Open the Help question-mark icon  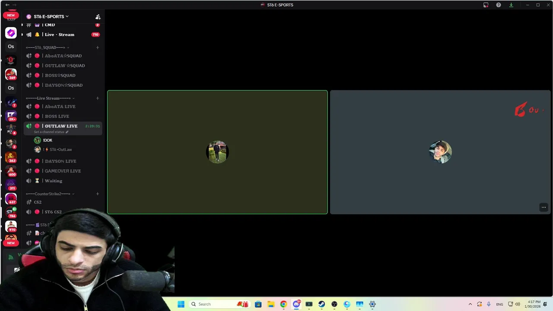pos(499,5)
